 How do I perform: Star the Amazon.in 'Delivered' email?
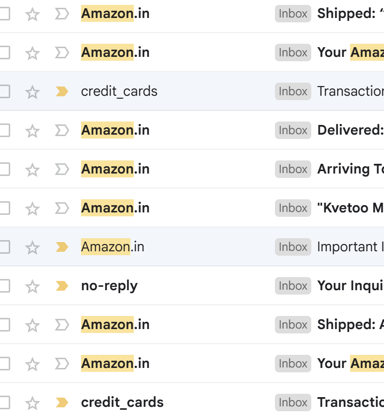(x=32, y=131)
